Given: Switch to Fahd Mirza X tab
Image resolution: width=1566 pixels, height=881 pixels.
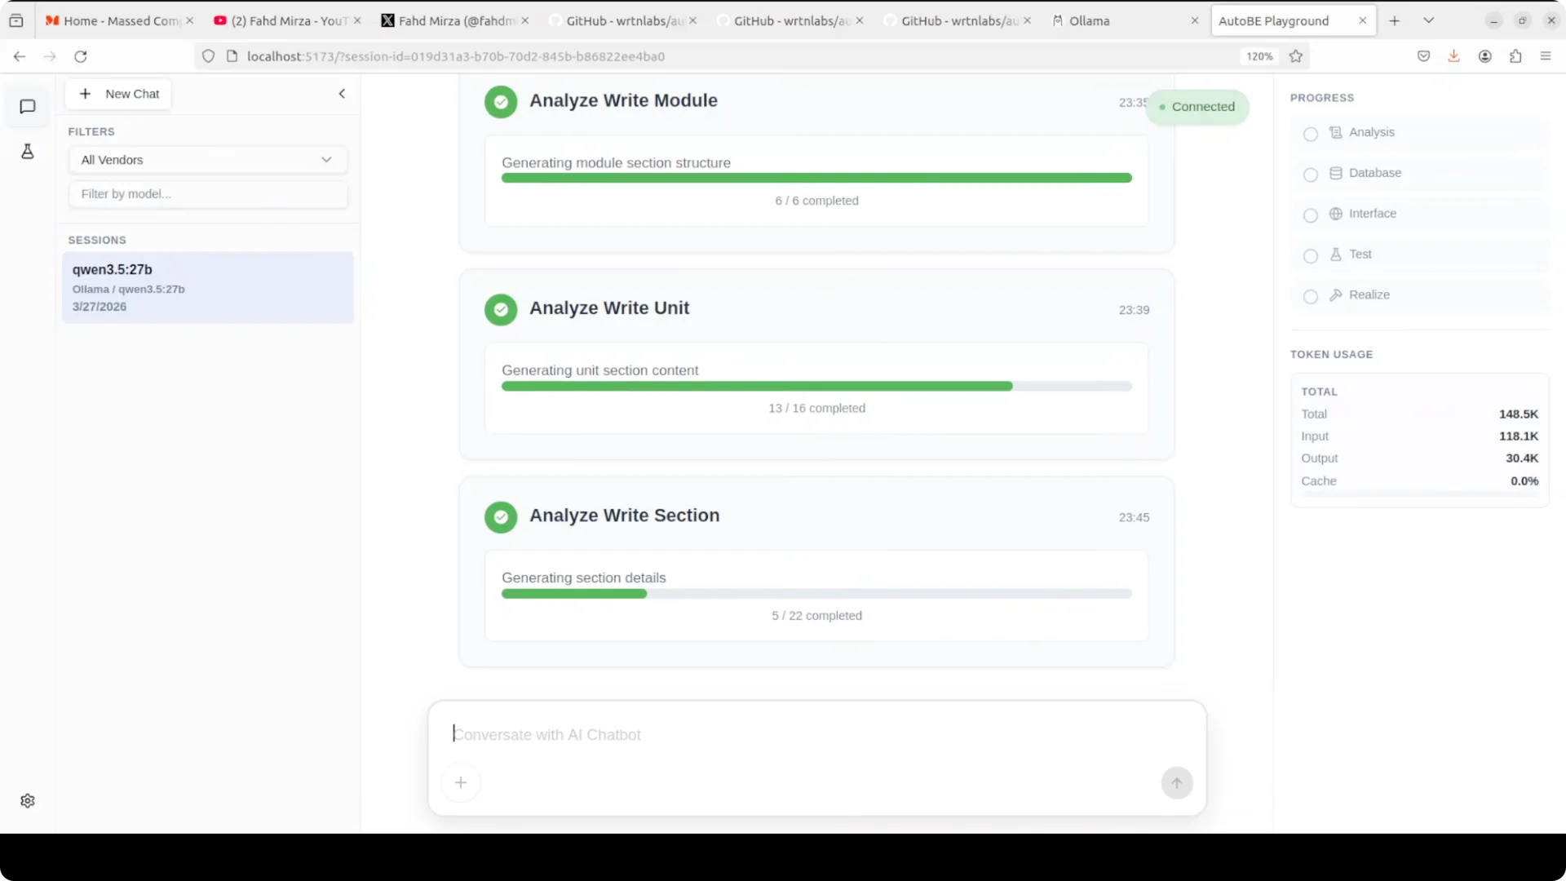Looking at the screenshot, I should tap(454, 21).
